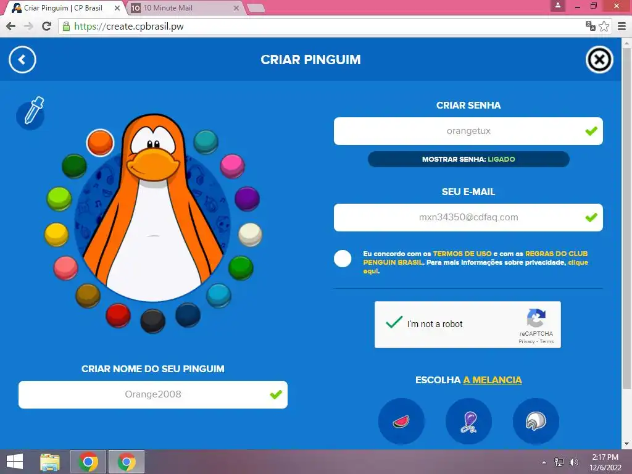Check the terms agreement circle
Image resolution: width=632 pixels, height=474 pixels.
[343, 259]
